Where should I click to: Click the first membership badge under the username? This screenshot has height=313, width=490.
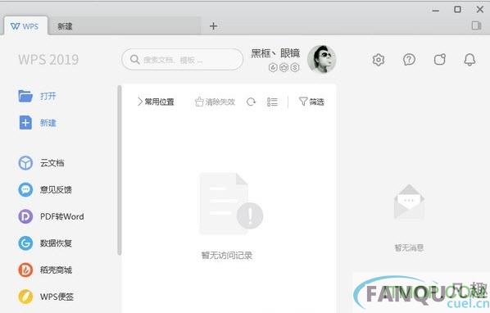coord(273,67)
